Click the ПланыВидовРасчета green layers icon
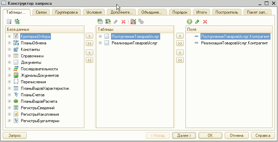Image resolution: width=278 pixels, height=142 pixels. 16,101
